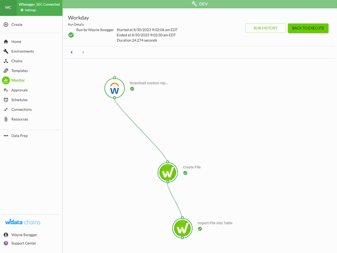Click the Run by Wayne Swogger text
The height and width of the screenshot is (253, 337).
[x=95, y=30]
